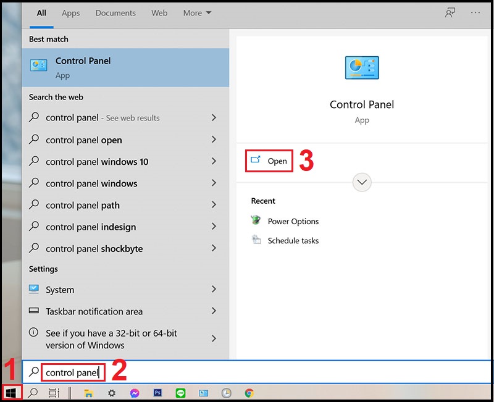
Task: Open the clock app in taskbar
Action: tap(226, 393)
